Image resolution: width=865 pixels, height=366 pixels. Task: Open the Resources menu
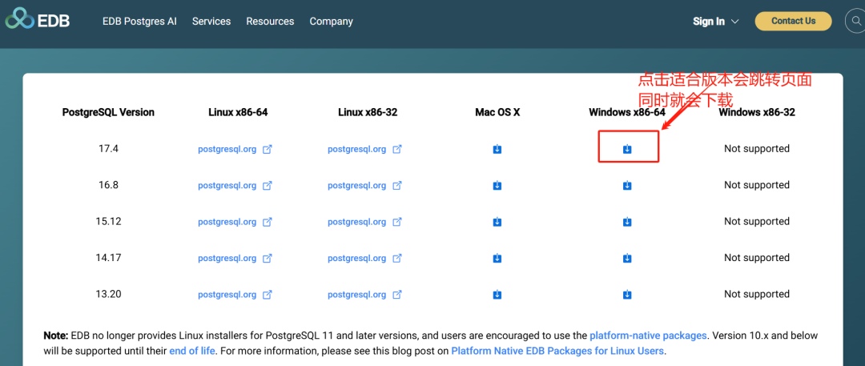point(271,22)
